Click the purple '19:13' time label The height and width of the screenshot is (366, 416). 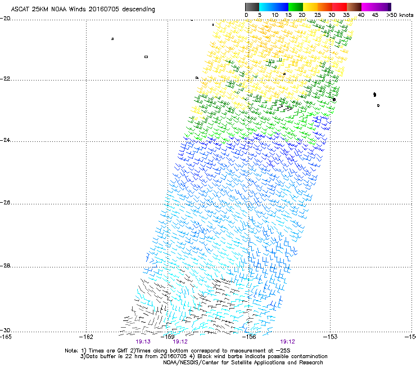[x=143, y=342]
